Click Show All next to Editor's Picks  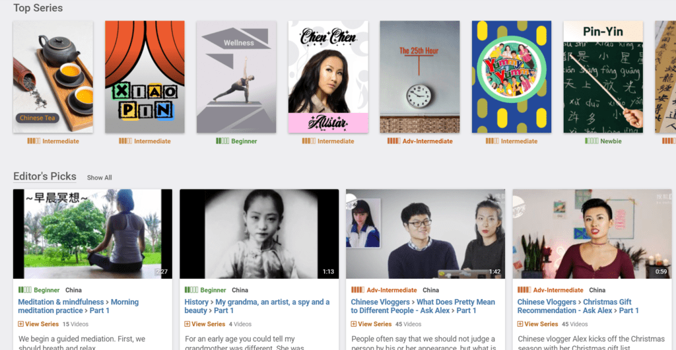(x=99, y=178)
